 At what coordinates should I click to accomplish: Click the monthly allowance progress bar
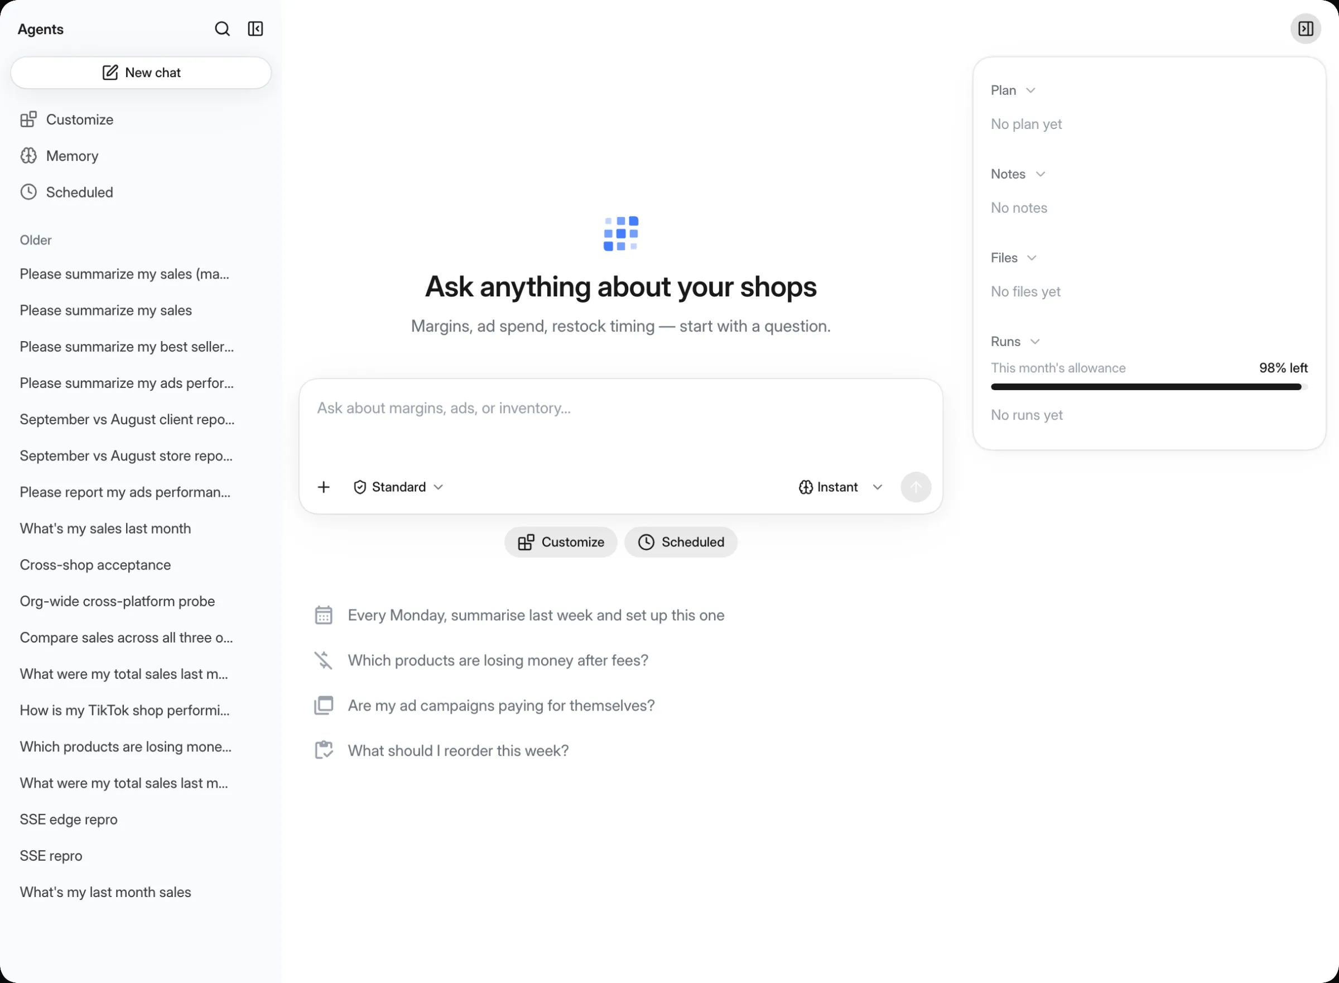[1149, 387]
